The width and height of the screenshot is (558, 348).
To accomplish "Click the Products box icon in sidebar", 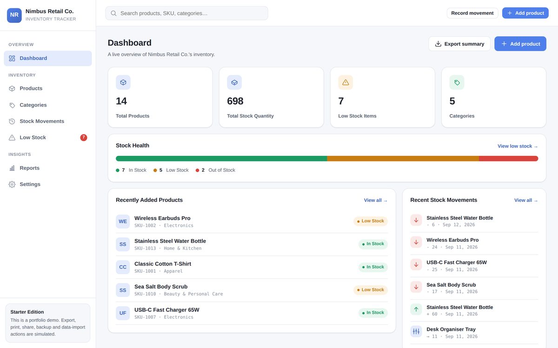I will 12,89.
